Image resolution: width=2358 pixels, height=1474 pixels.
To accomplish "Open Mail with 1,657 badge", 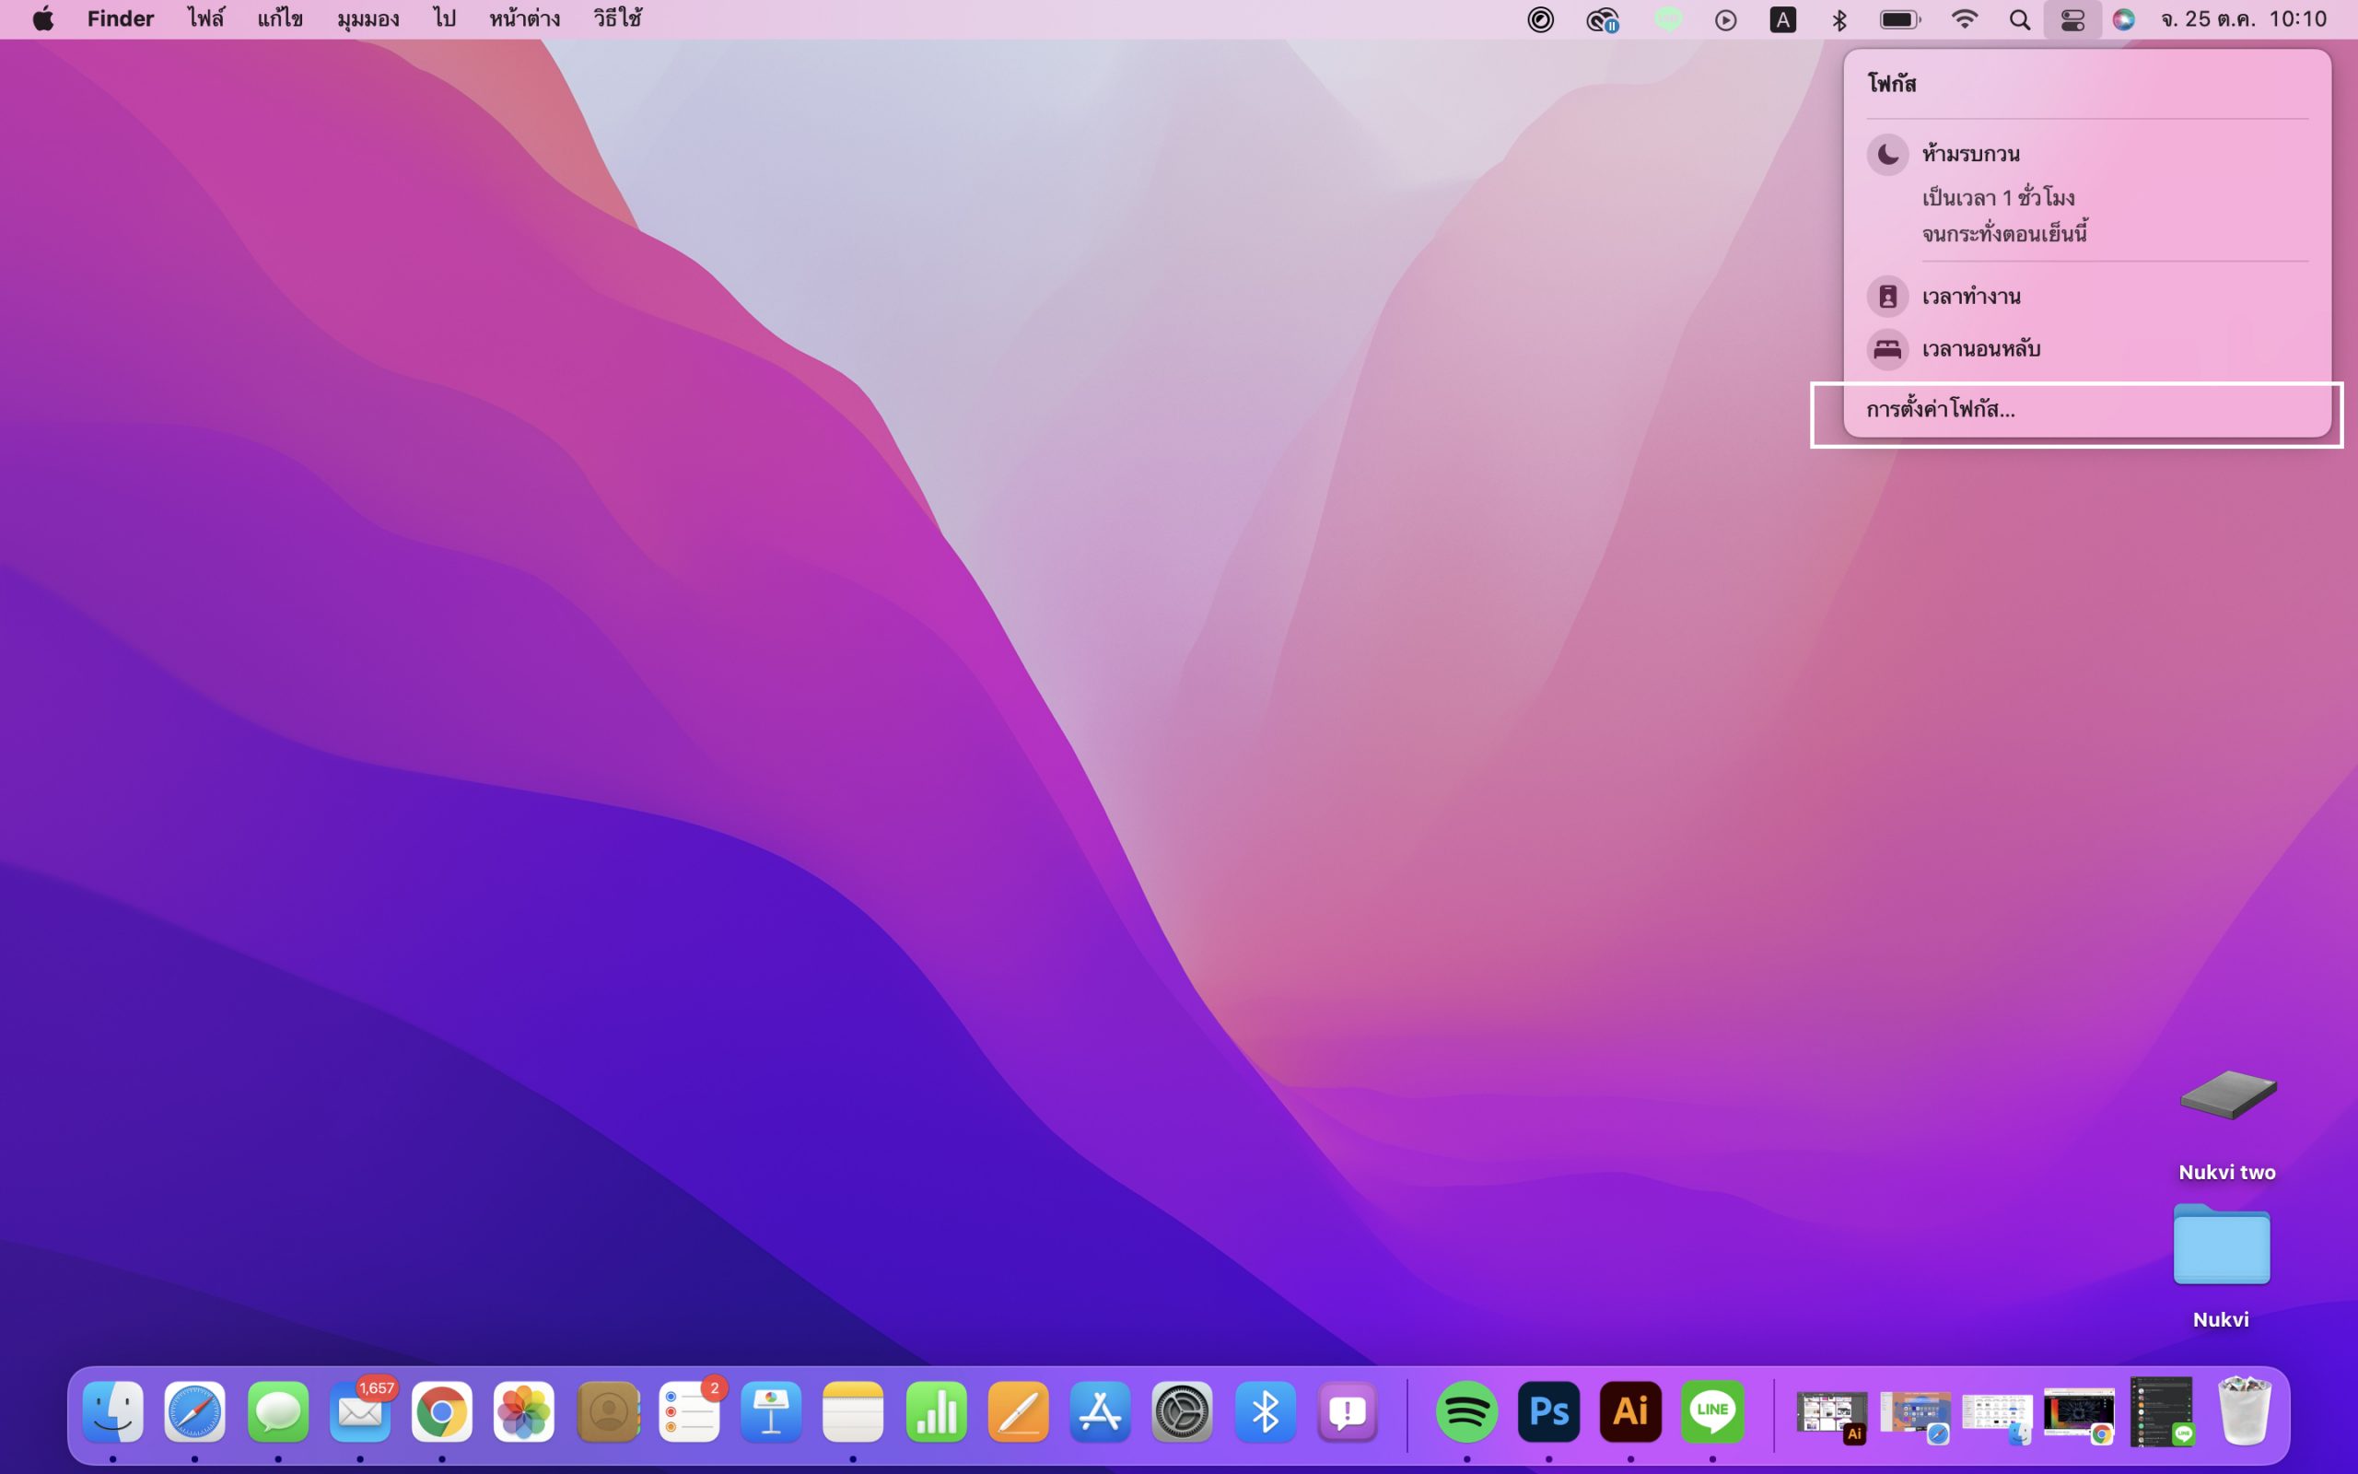I will coord(359,1410).
